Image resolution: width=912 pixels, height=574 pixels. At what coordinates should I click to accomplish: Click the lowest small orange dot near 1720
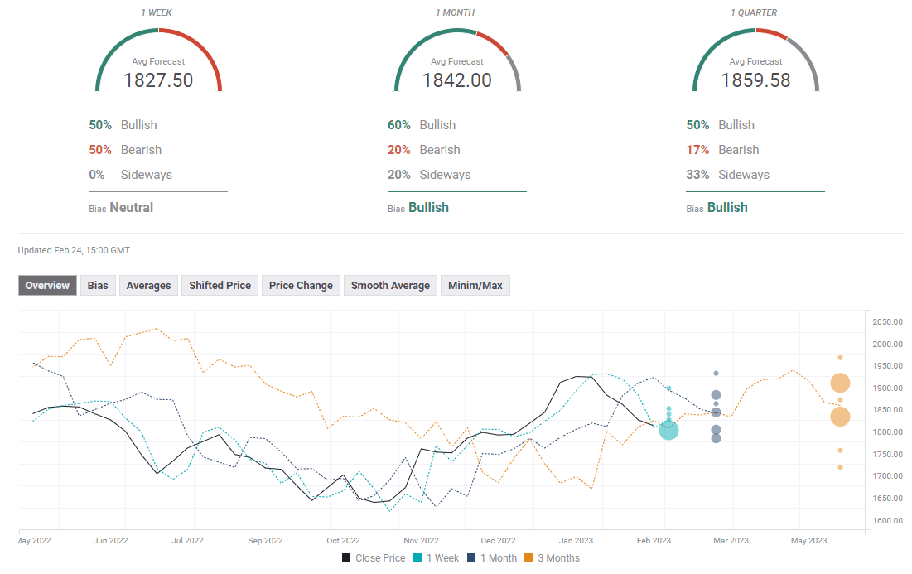tap(840, 467)
